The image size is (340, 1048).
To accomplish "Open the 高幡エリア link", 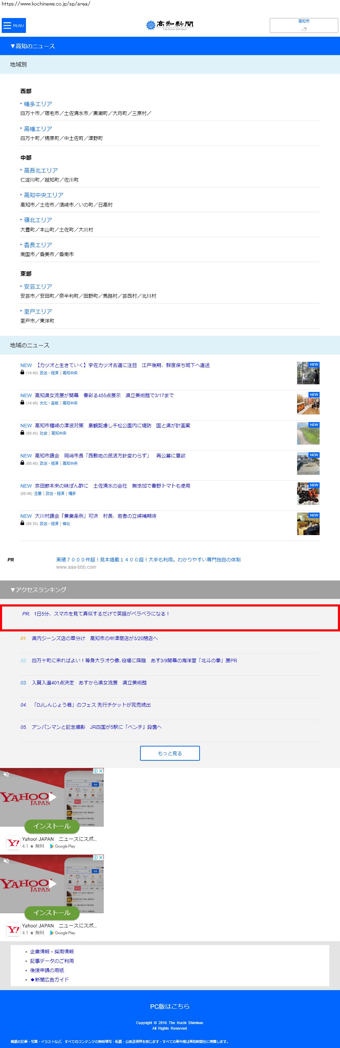I will 38,129.
